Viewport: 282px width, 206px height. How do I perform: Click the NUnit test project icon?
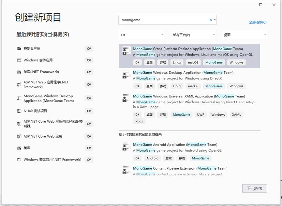(19, 111)
